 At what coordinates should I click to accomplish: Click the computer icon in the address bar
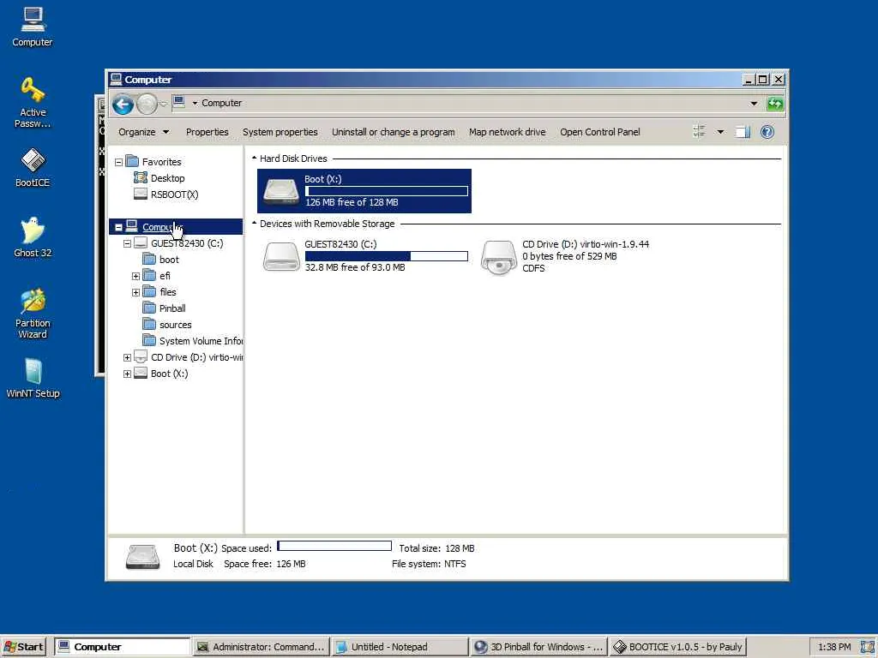tap(178, 103)
